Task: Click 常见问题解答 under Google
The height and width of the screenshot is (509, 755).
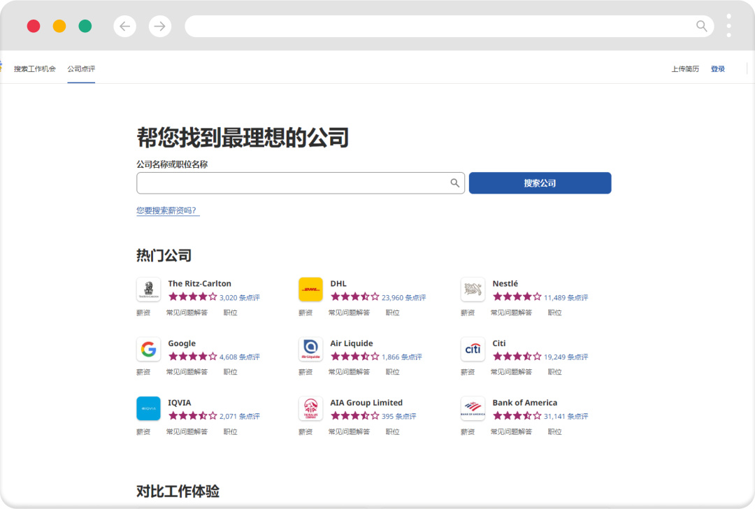Action: pyautogui.click(x=187, y=372)
